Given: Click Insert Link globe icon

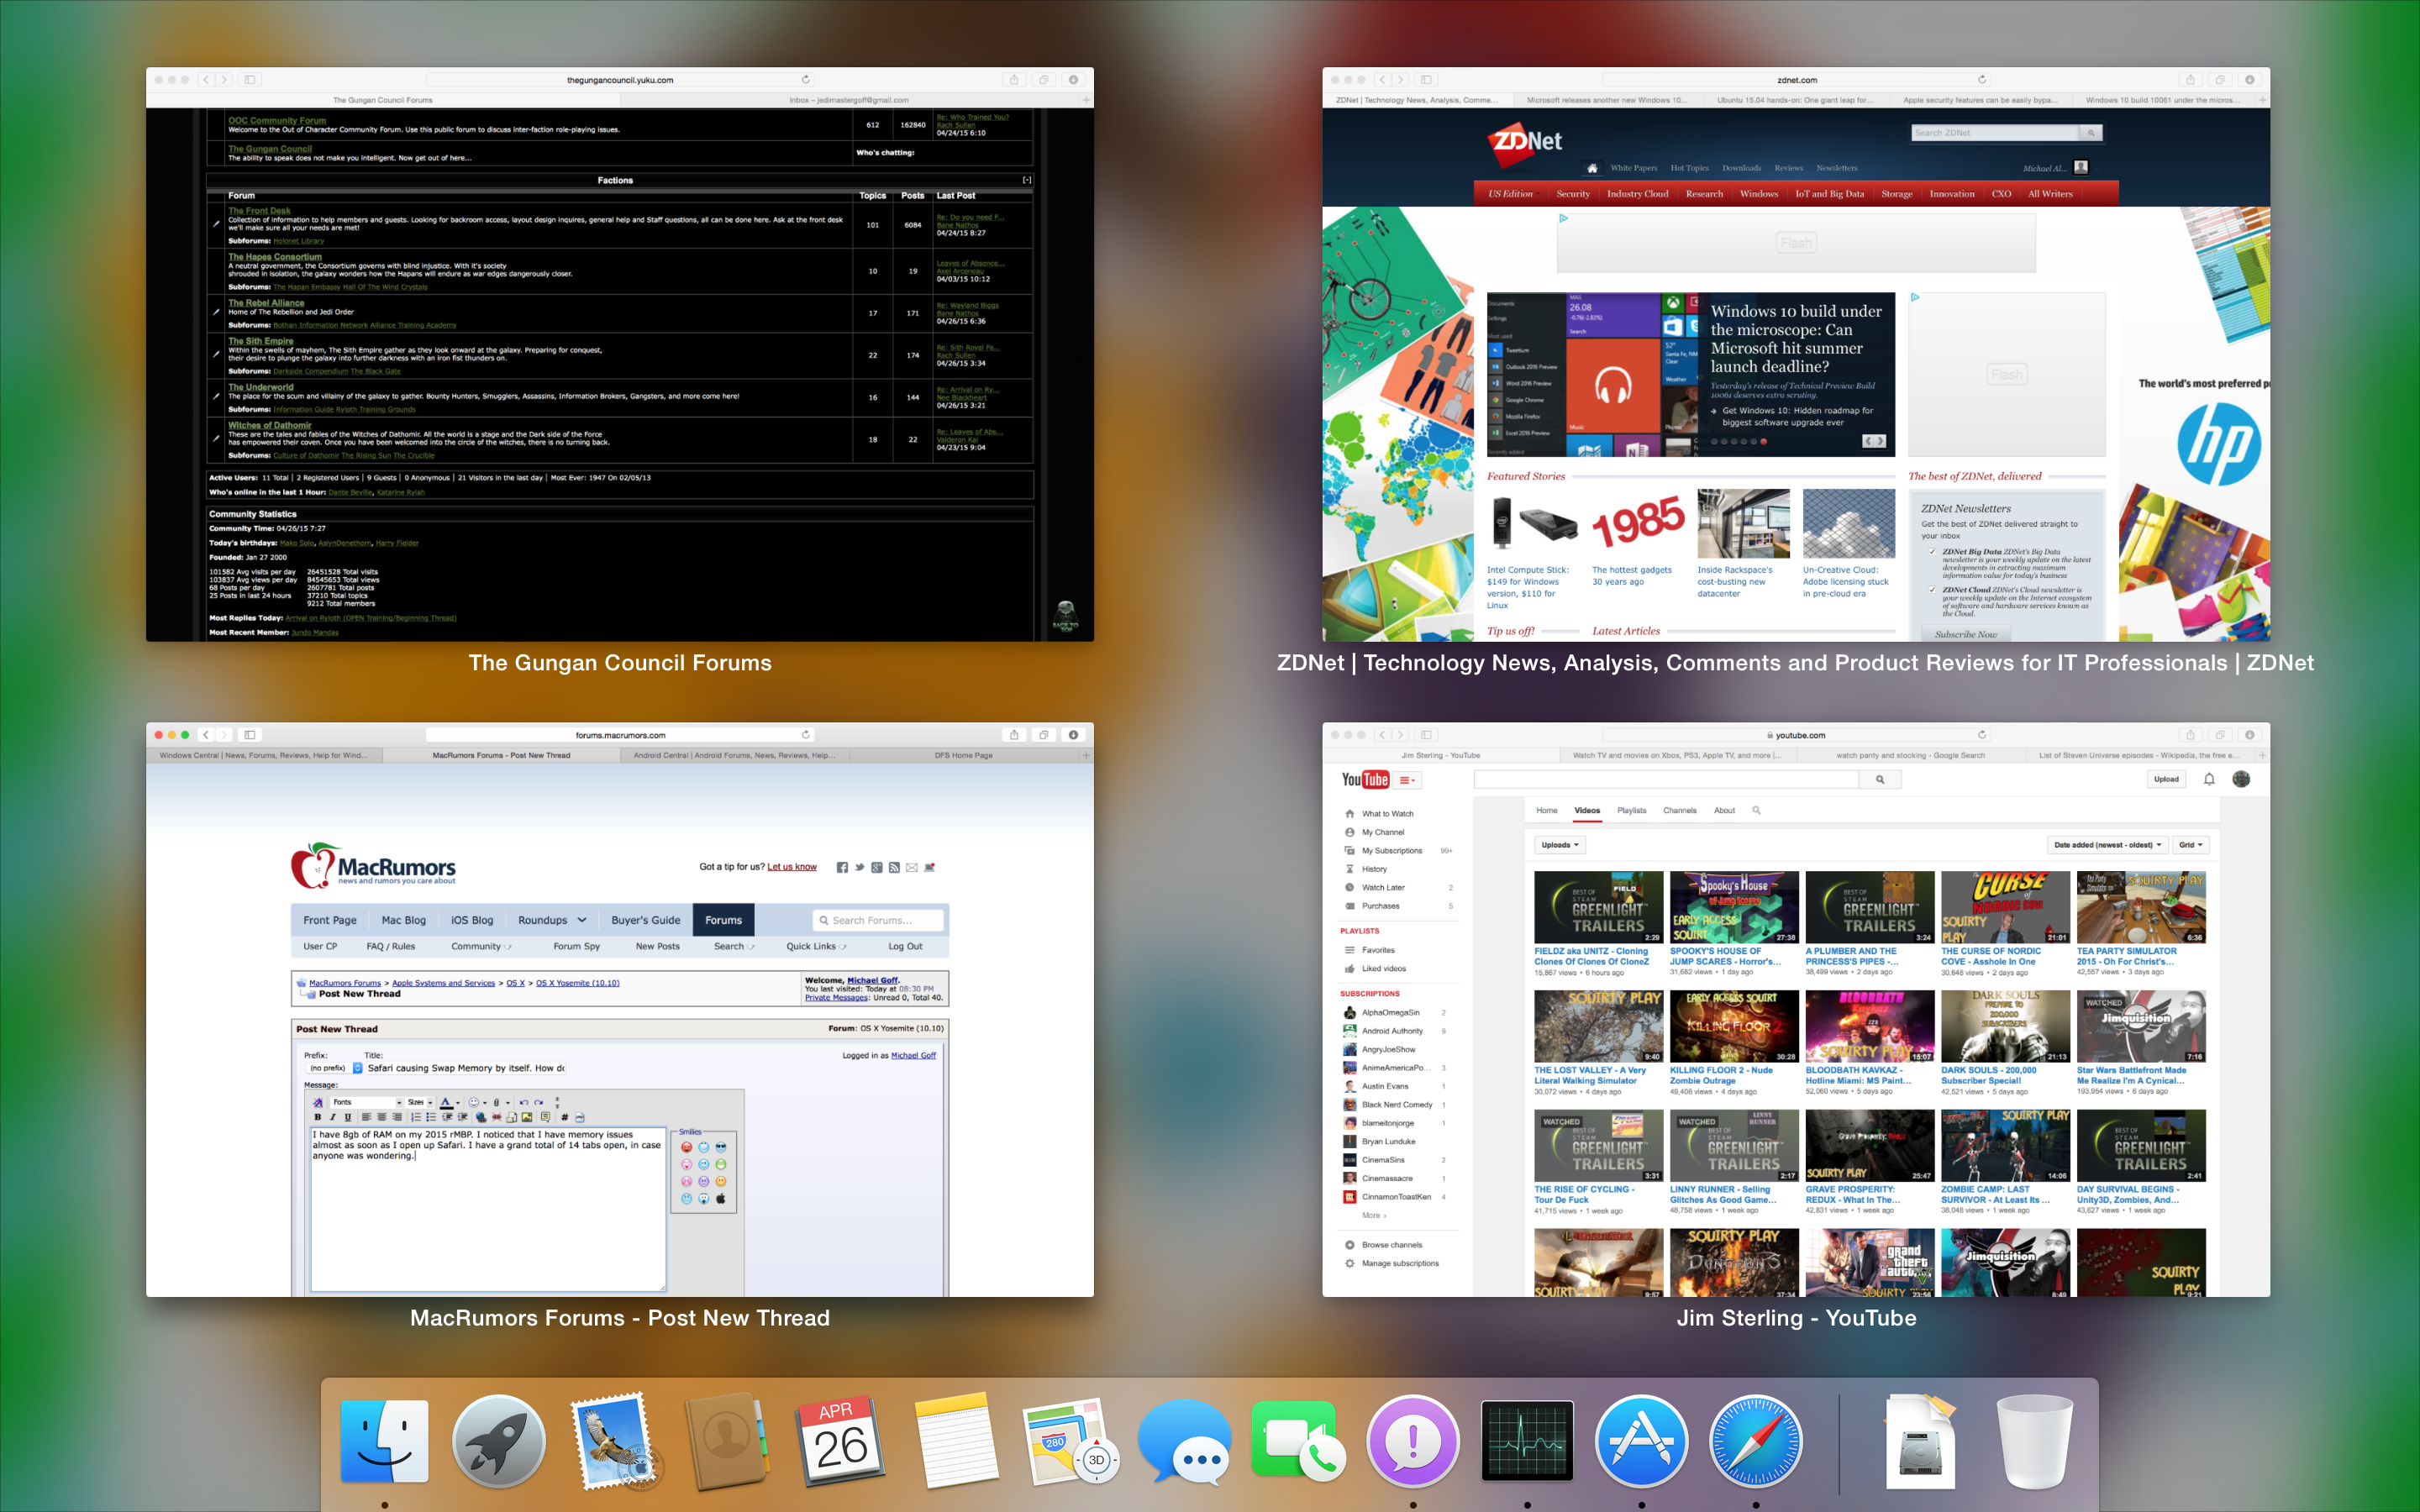Looking at the screenshot, I should (481, 1118).
